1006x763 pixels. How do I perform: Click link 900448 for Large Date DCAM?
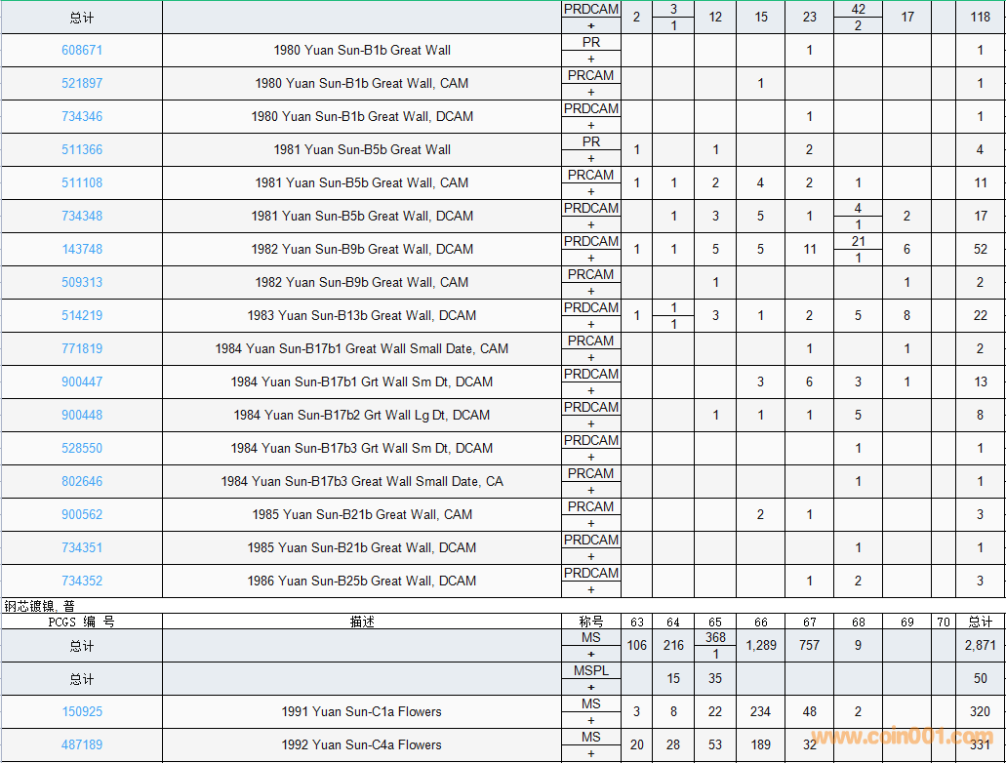82,415
